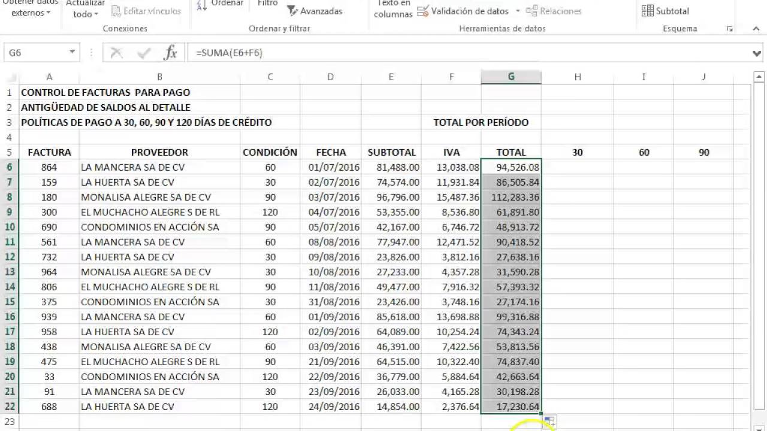Click date cell 31/08/2016
The width and height of the screenshot is (767, 431).
tap(331, 302)
